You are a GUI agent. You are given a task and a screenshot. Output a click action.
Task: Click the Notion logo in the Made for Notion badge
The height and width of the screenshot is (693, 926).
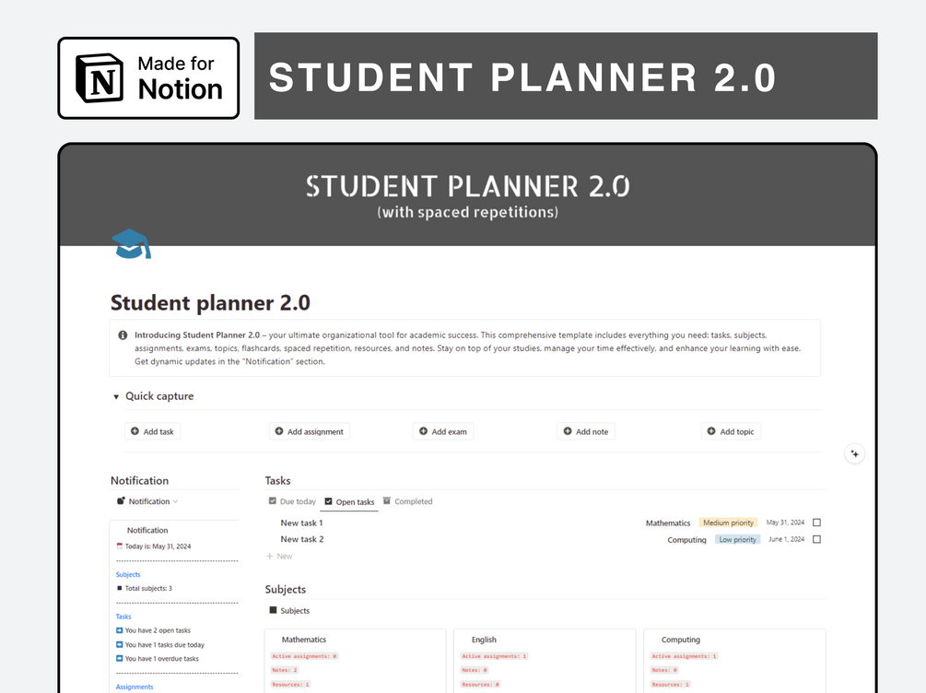(100, 78)
